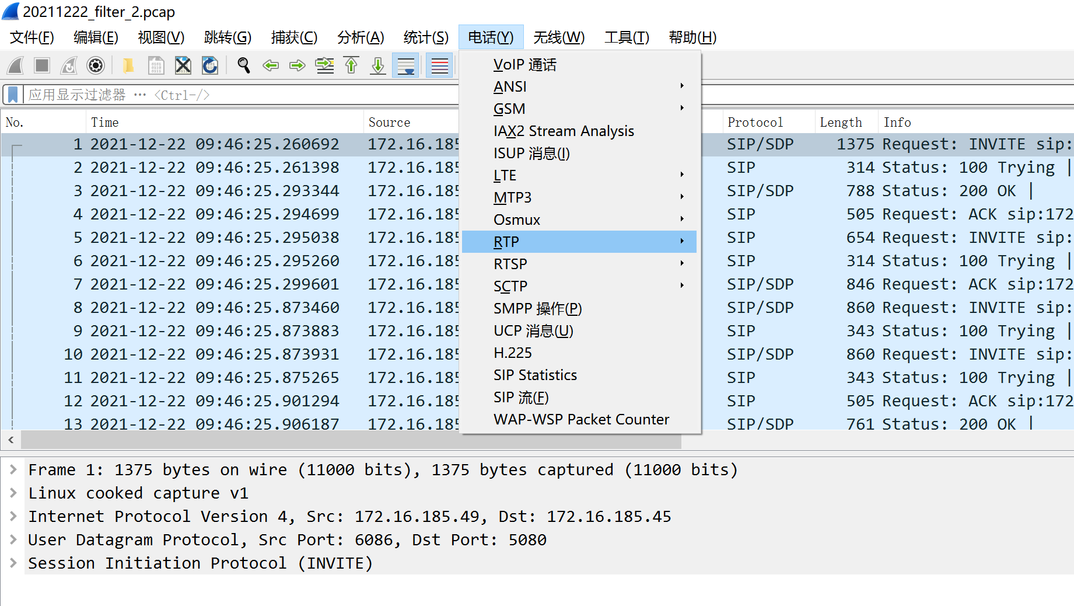Reload the capture file
Viewport: 1074px width, 606px height.
[209, 65]
